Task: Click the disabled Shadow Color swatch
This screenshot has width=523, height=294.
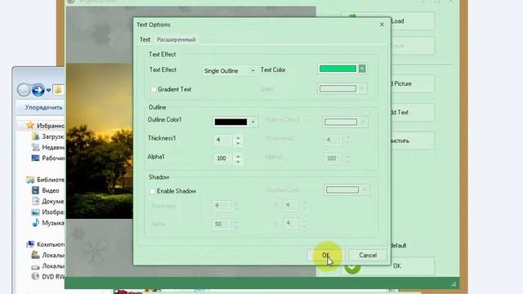Action: [x=342, y=190]
